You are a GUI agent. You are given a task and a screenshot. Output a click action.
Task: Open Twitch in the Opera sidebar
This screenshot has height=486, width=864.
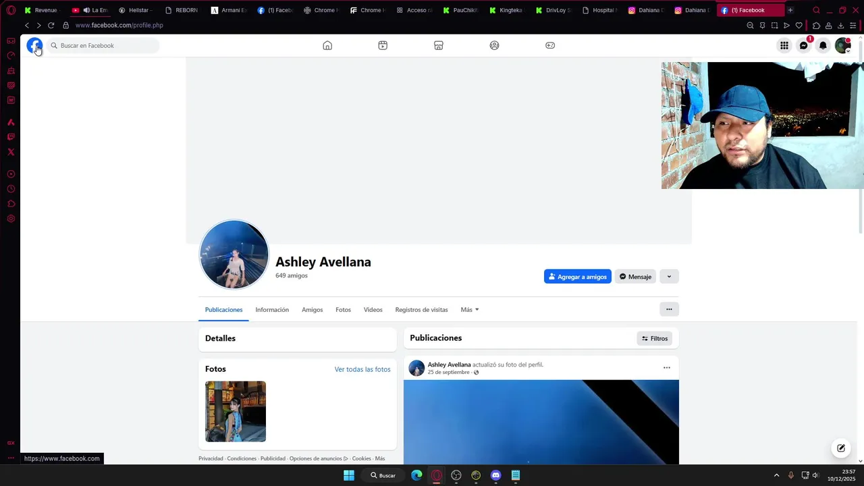(x=11, y=137)
